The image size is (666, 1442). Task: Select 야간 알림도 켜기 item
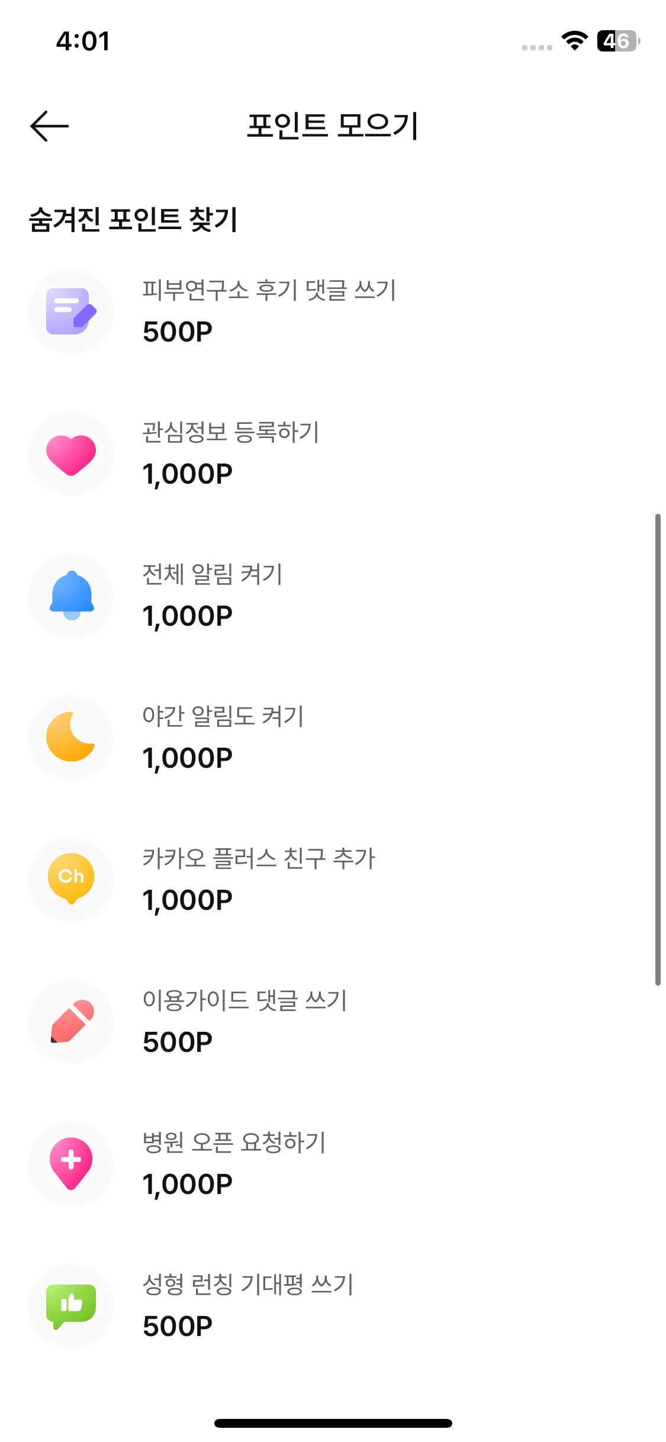[x=333, y=738]
